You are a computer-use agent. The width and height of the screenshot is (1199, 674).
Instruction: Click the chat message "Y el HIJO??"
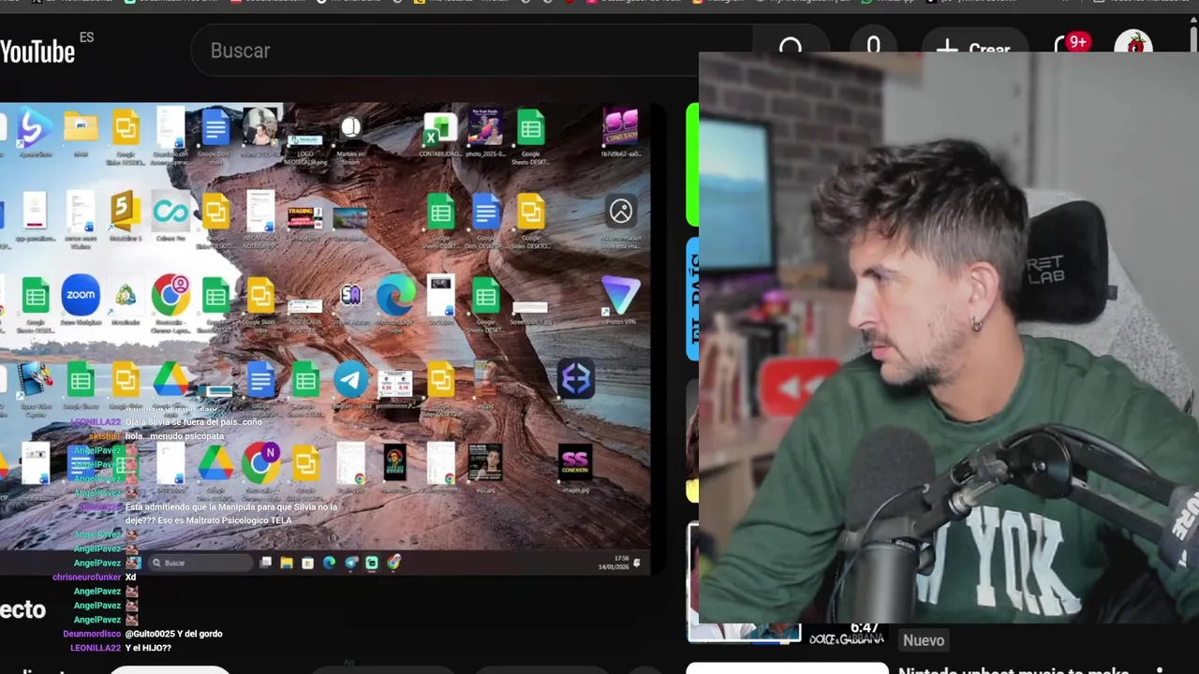pos(148,648)
